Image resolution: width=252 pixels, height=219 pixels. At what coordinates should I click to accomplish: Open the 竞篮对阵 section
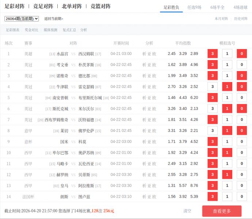point(100,6)
